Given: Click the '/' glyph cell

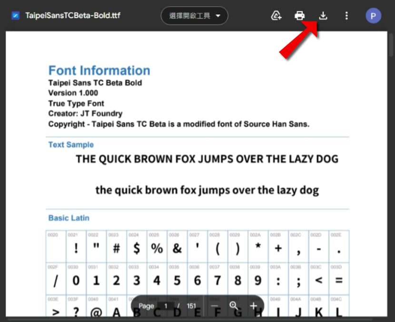Looking at the screenshot, I should pyautogui.click(x=56, y=279).
